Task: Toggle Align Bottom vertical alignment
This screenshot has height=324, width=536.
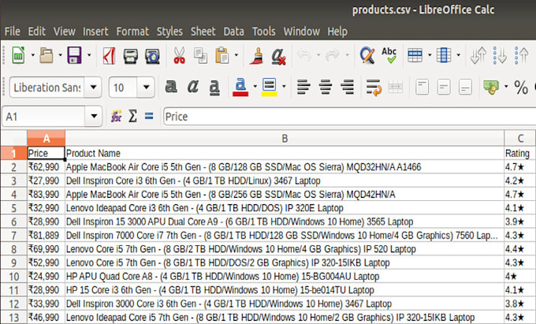Action: click(466, 88)
